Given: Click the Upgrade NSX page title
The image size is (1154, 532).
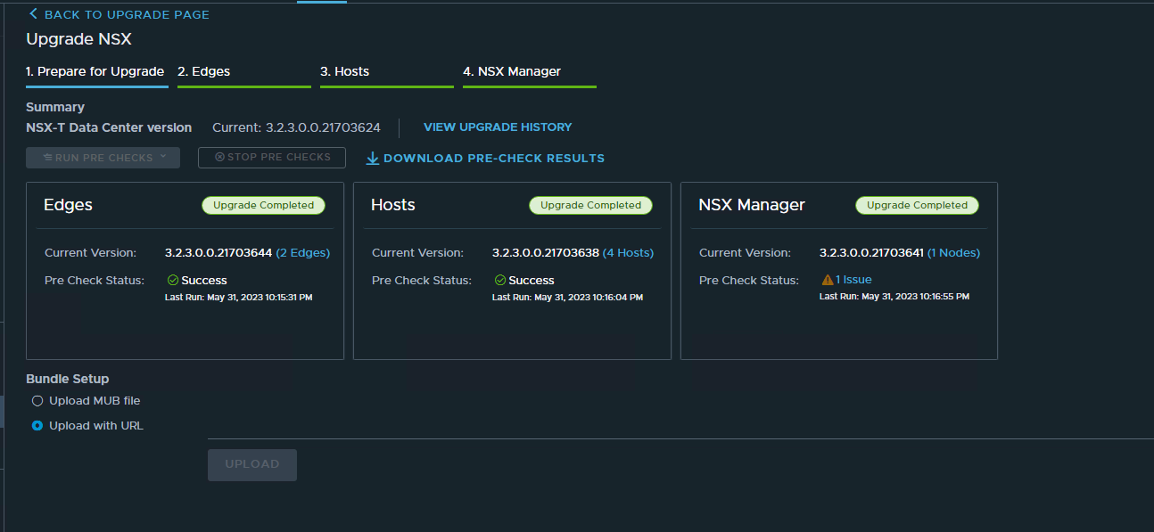Looking at the screenshot, I should tap(79, 39).
